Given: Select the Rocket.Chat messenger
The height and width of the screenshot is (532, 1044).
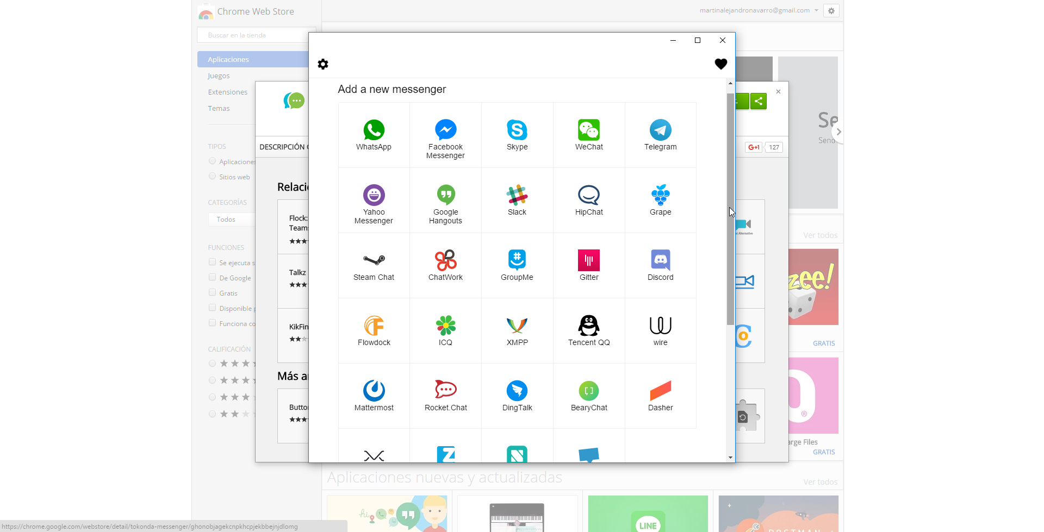Looking at the screenshot, I should [445, 396].
